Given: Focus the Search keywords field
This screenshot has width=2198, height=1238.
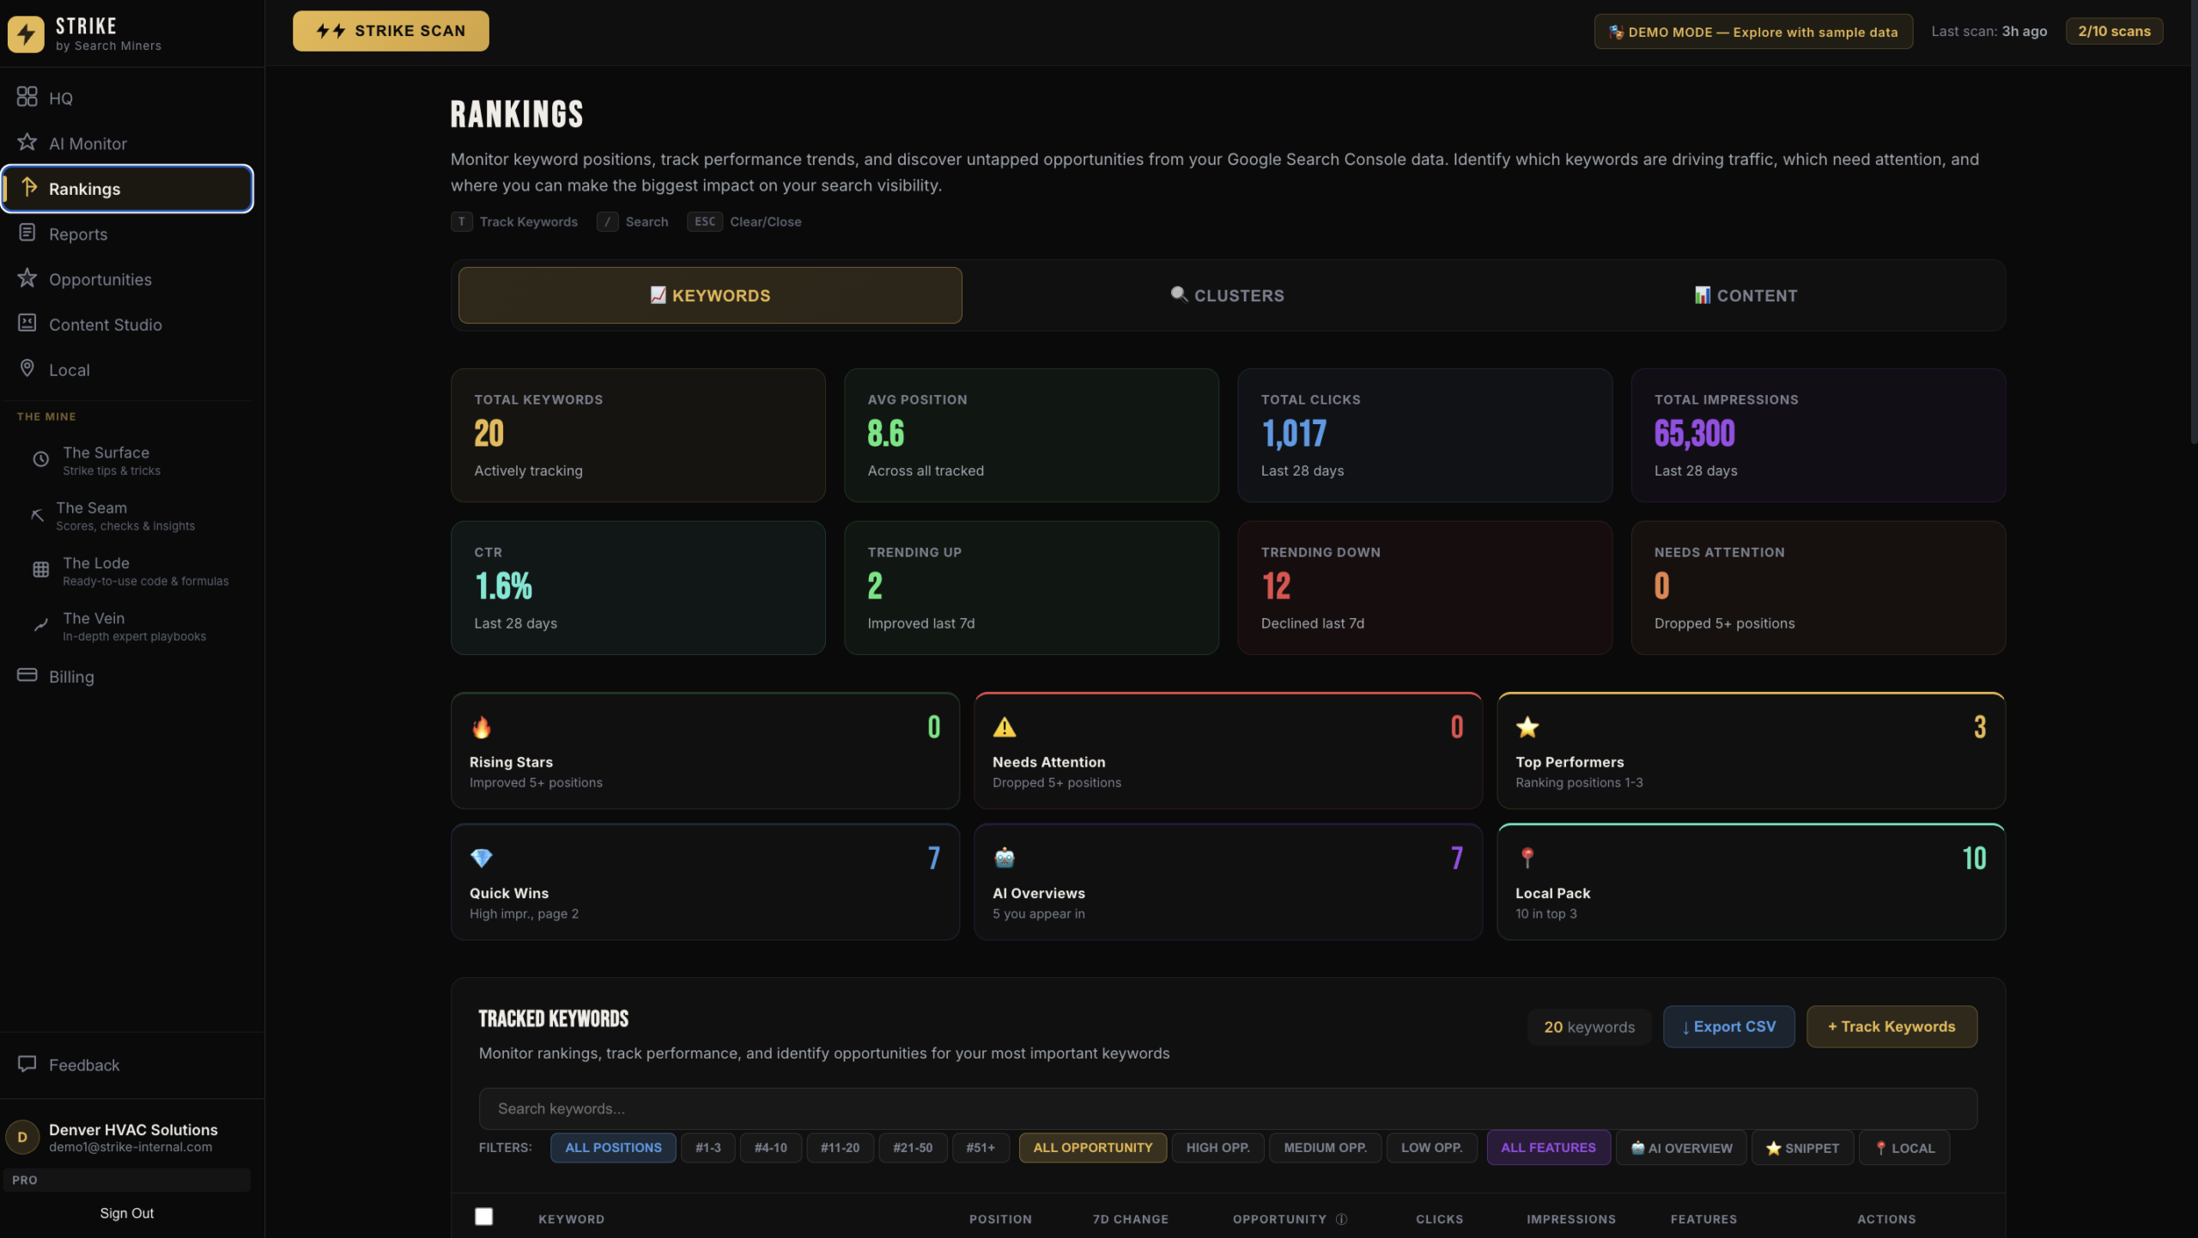Looking at the screenshot, I should click(1228, 1109).
